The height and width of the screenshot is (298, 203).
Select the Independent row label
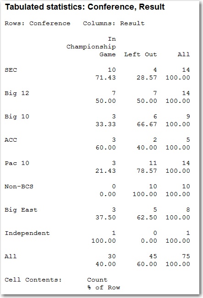(x=27, y=233)
